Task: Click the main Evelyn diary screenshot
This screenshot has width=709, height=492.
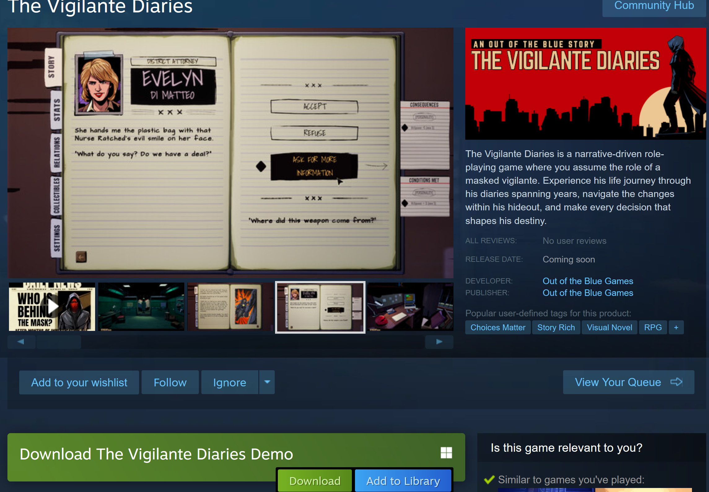Action: point(230,153)
